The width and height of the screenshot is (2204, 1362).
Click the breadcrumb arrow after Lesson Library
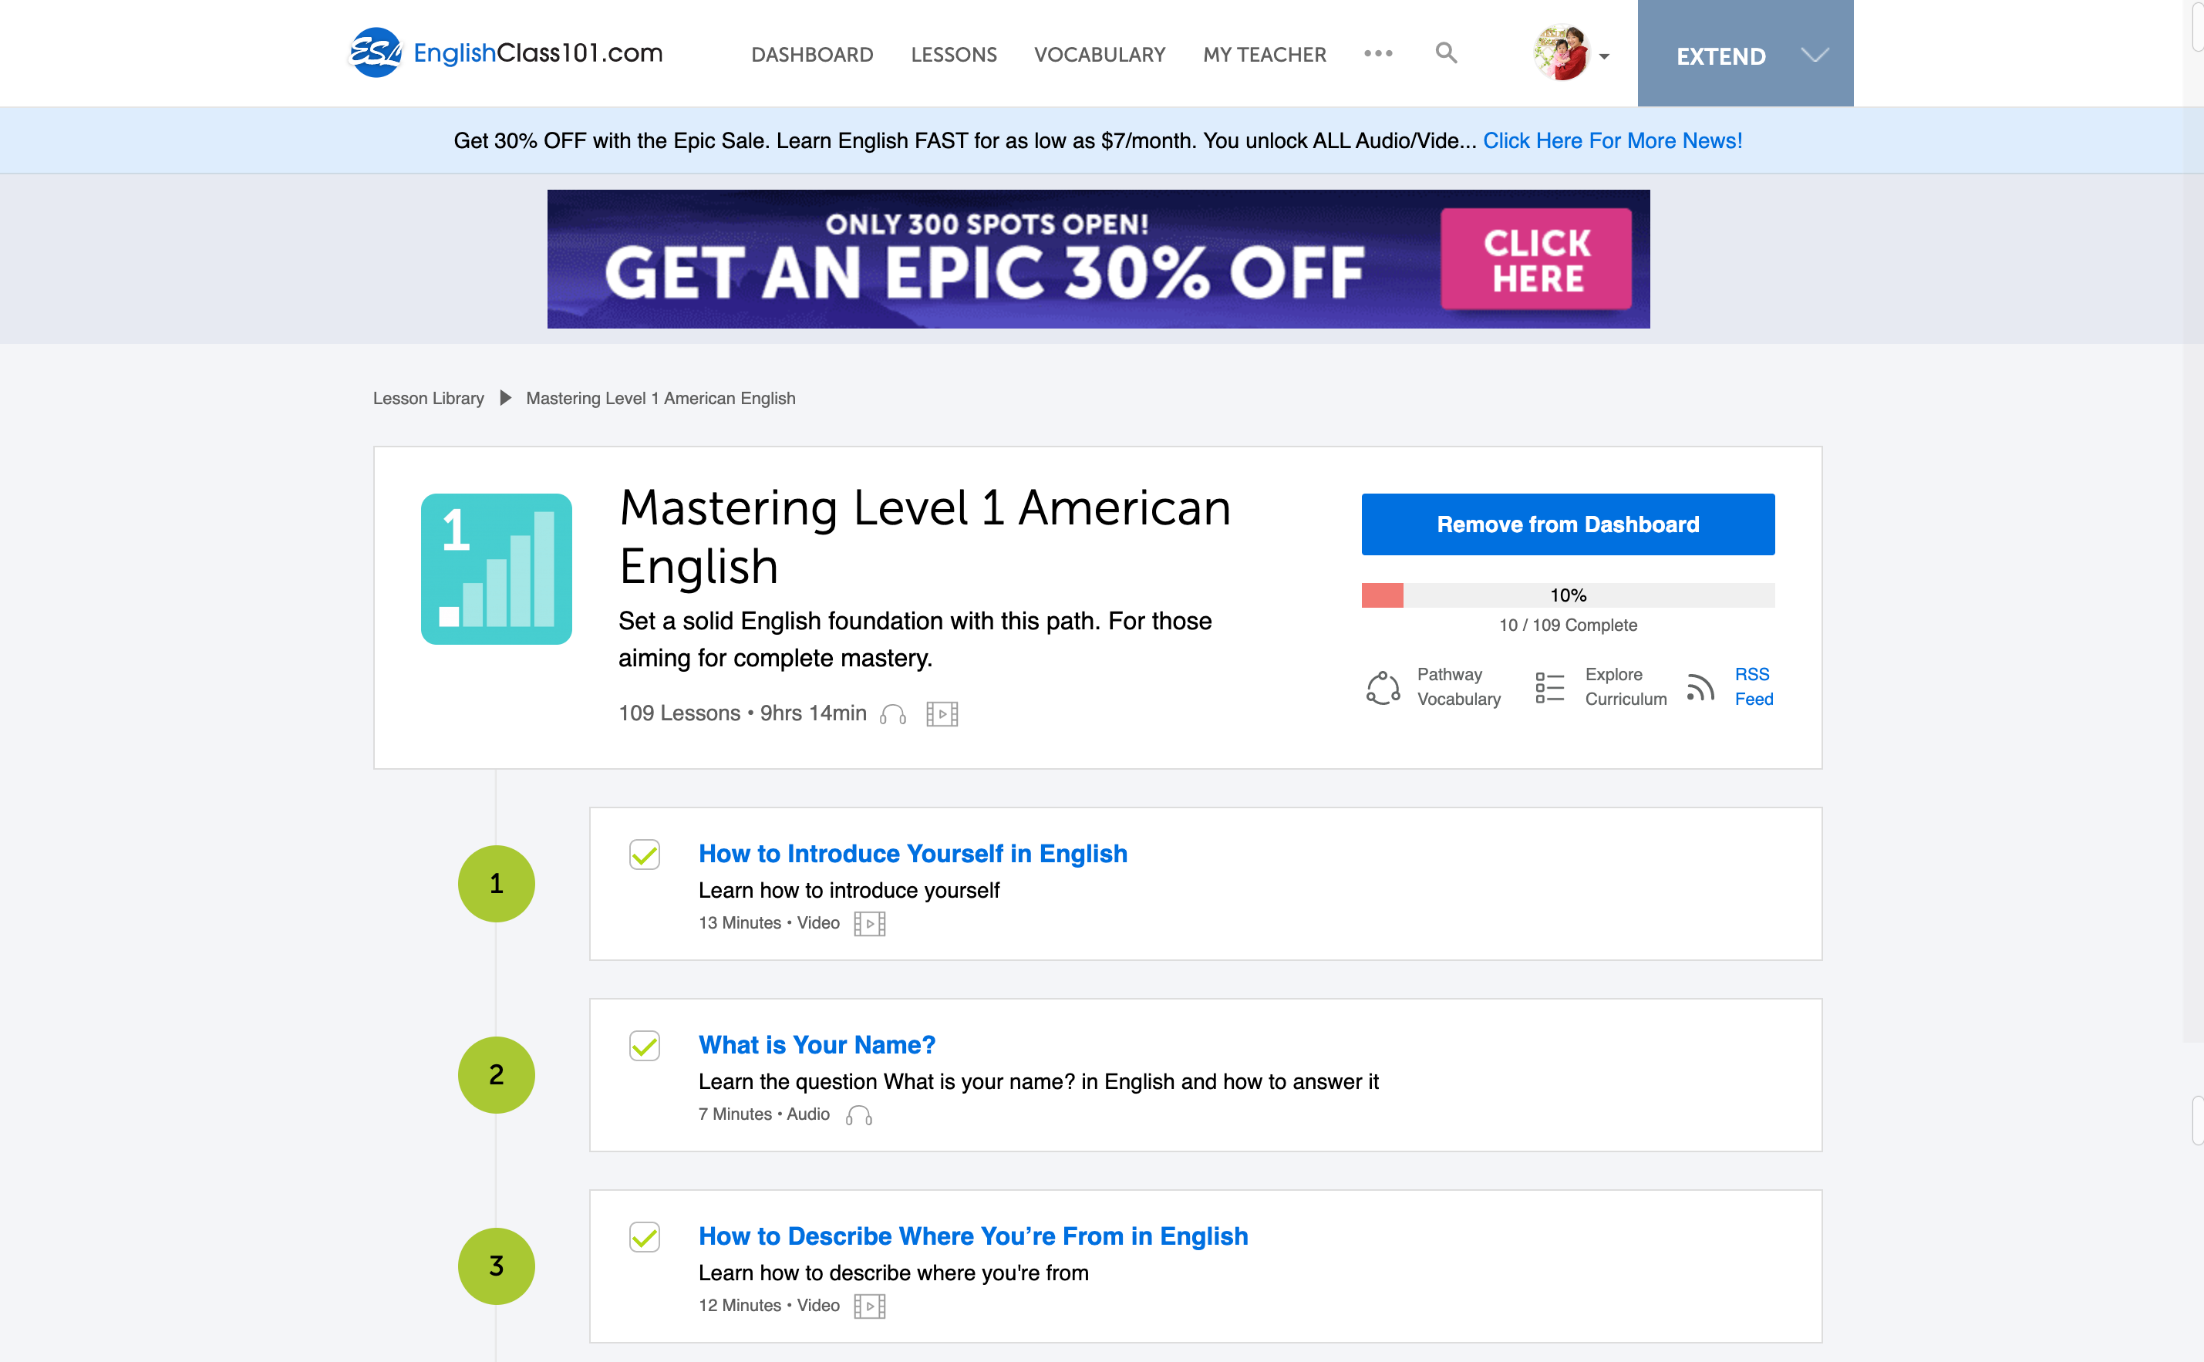point(505,398)
